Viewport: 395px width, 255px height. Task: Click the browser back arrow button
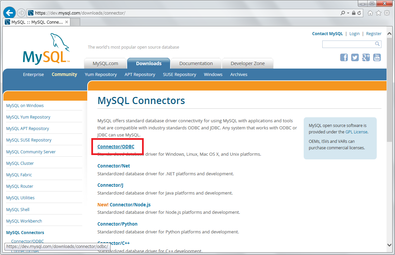coord(9,13)
